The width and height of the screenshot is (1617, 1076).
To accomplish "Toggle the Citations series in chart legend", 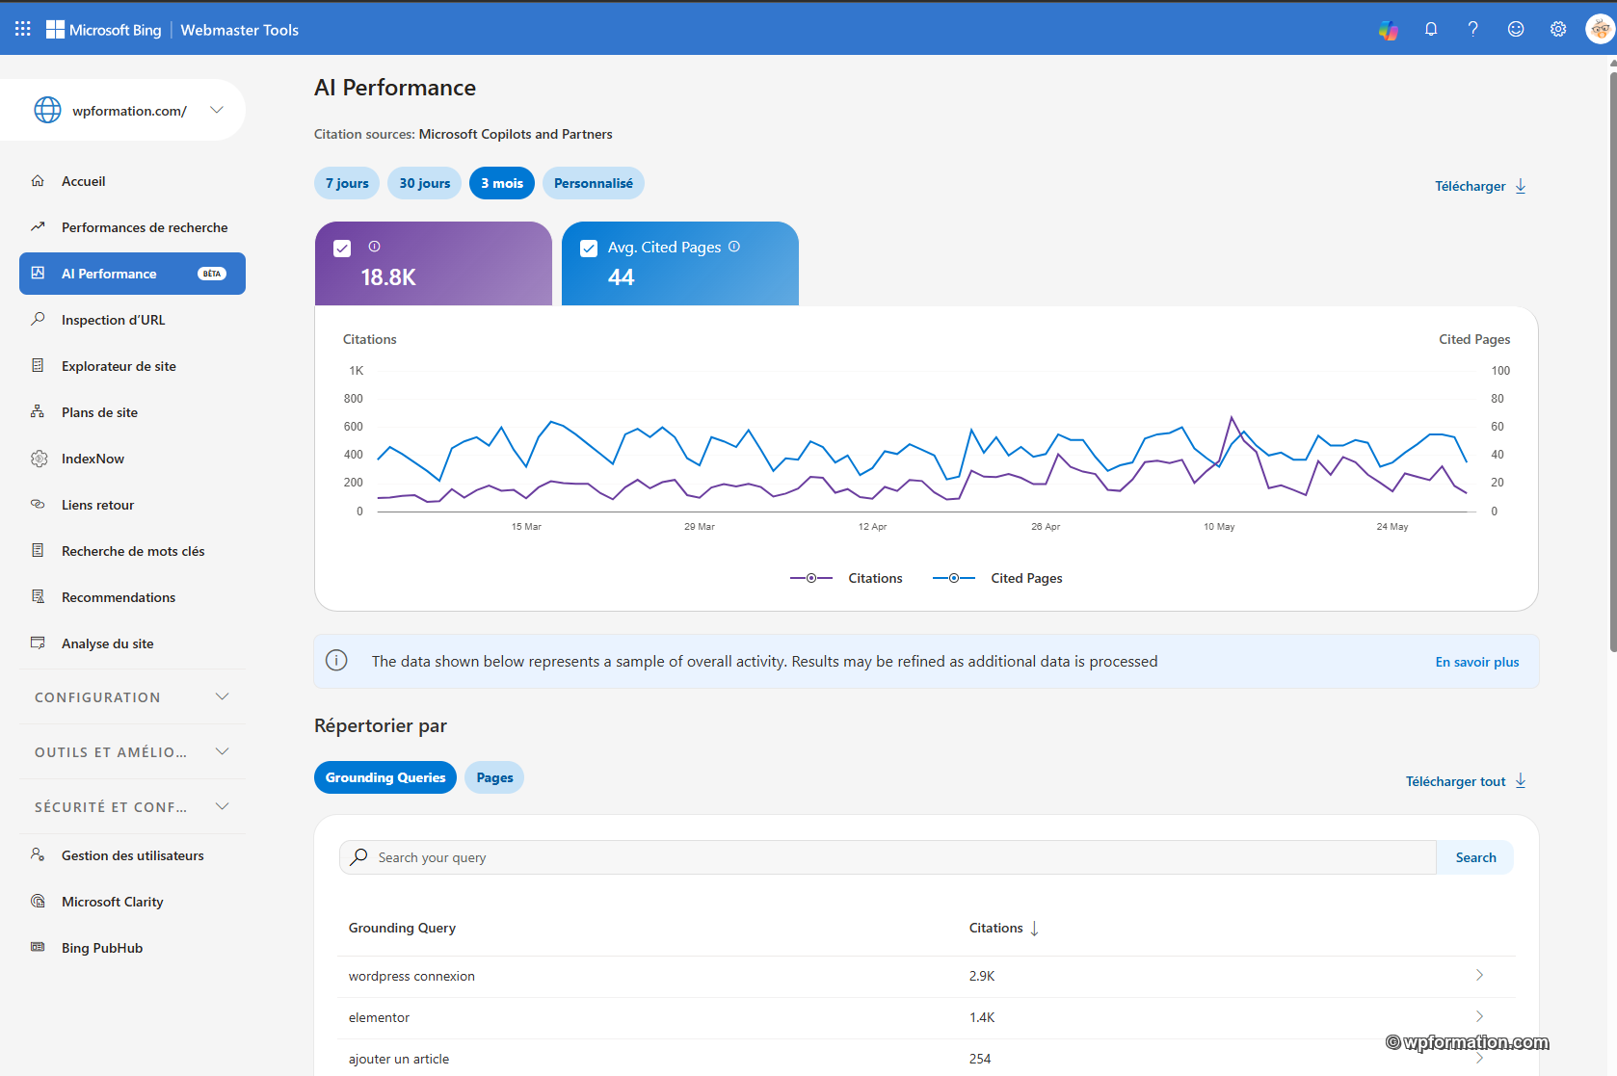I will [x=846, y=578].
